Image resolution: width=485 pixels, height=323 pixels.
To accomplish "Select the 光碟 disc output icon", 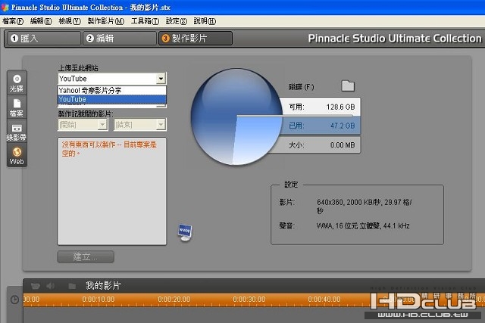I will (17, 82).
